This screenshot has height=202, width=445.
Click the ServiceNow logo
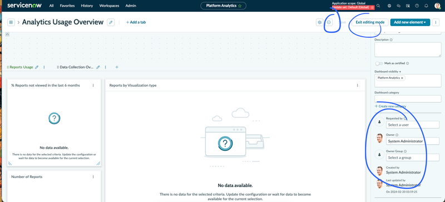24,6
